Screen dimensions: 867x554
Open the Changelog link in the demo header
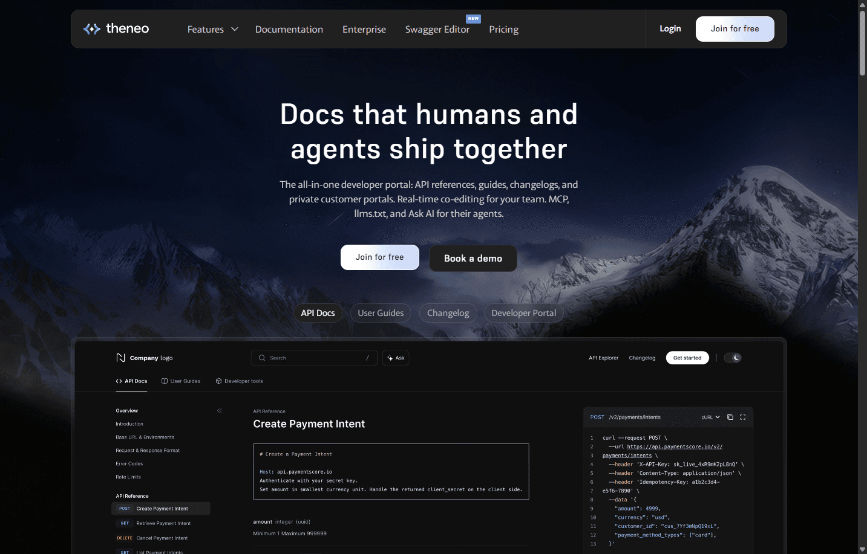[x=642, y=358]
